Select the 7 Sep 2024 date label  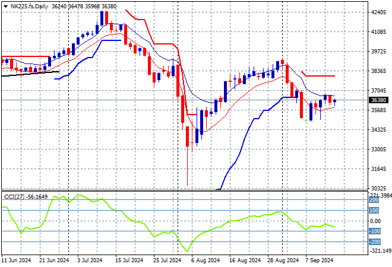point(320,260)
